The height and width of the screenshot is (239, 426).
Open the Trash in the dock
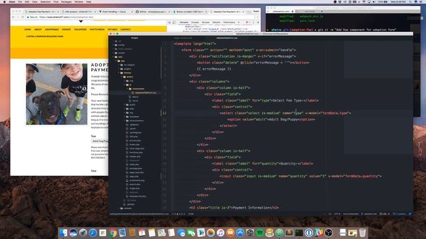[362, 233]
